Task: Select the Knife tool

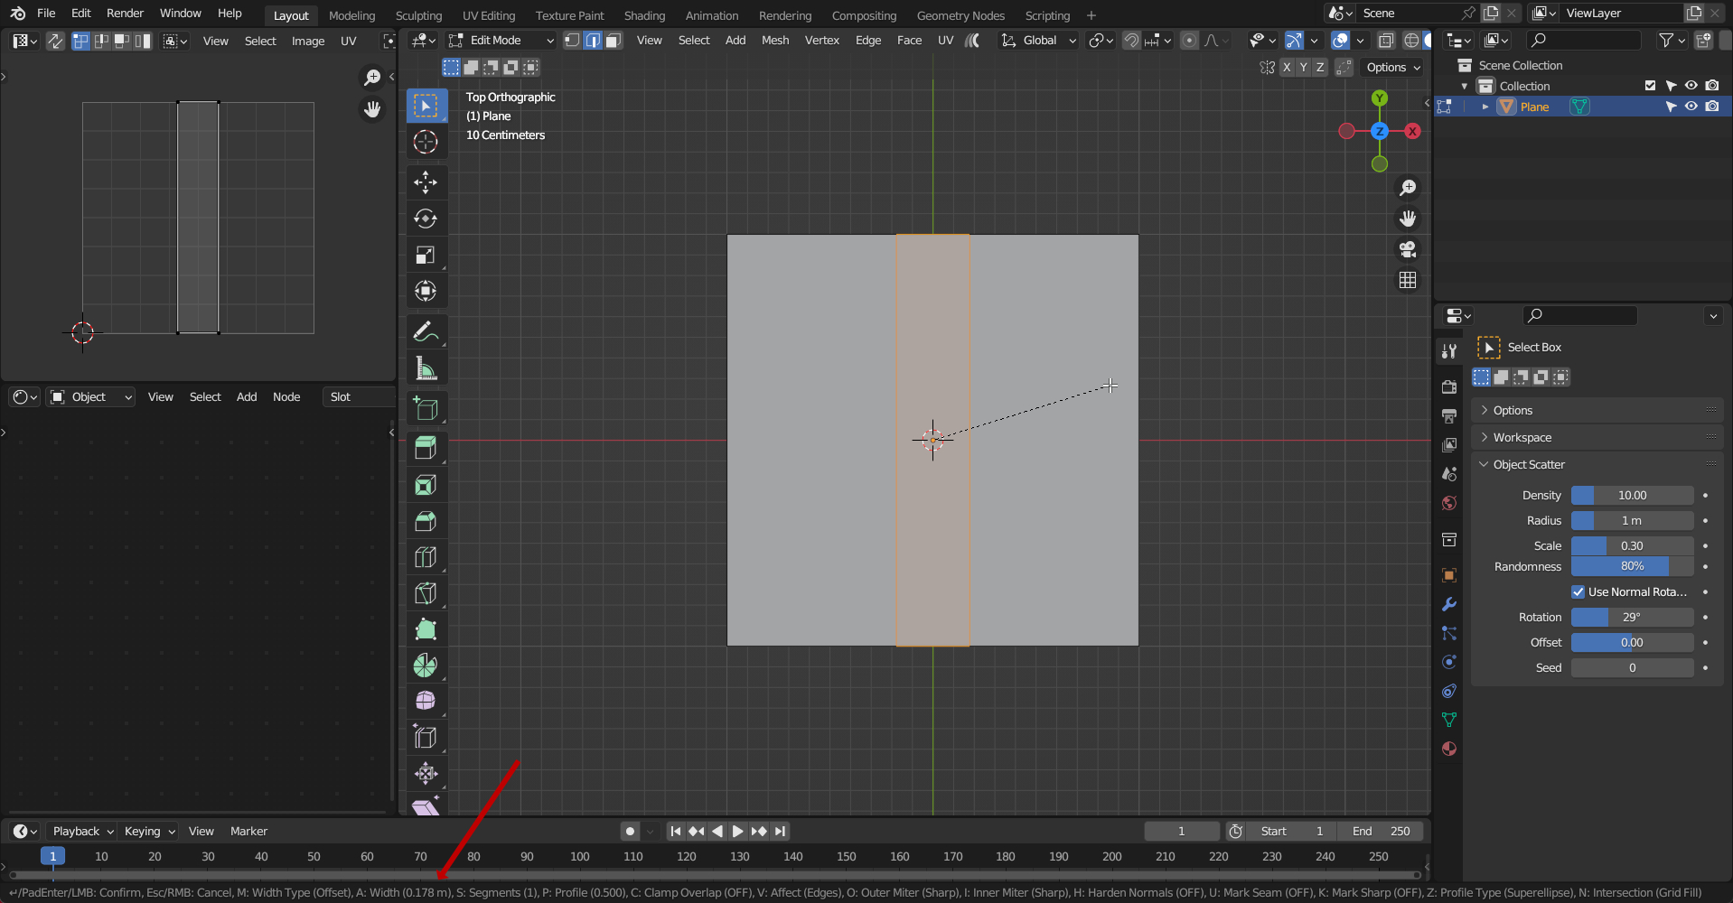Action: coord(426,593)
